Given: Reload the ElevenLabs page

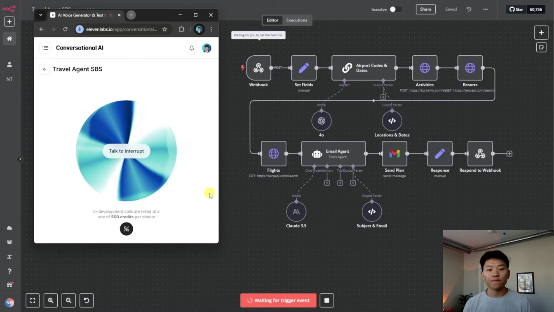Looking at the screenshot, I should [x=65, y=29].
